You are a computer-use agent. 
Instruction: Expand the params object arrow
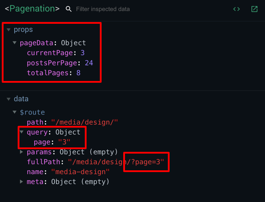tap(22, 152)
